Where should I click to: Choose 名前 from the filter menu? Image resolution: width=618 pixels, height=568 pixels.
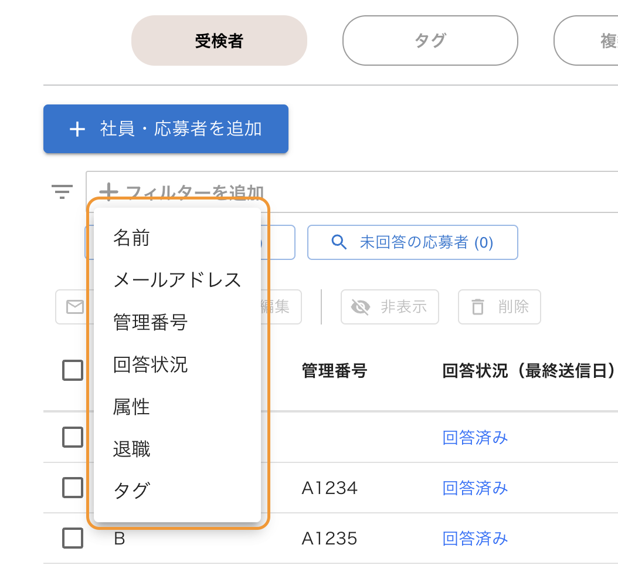pos(132,238)
